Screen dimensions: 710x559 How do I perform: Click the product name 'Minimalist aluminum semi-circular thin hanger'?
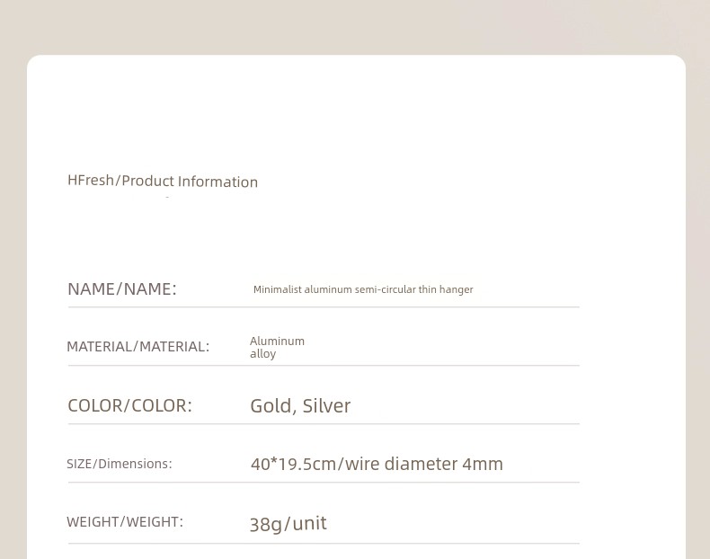363,289
